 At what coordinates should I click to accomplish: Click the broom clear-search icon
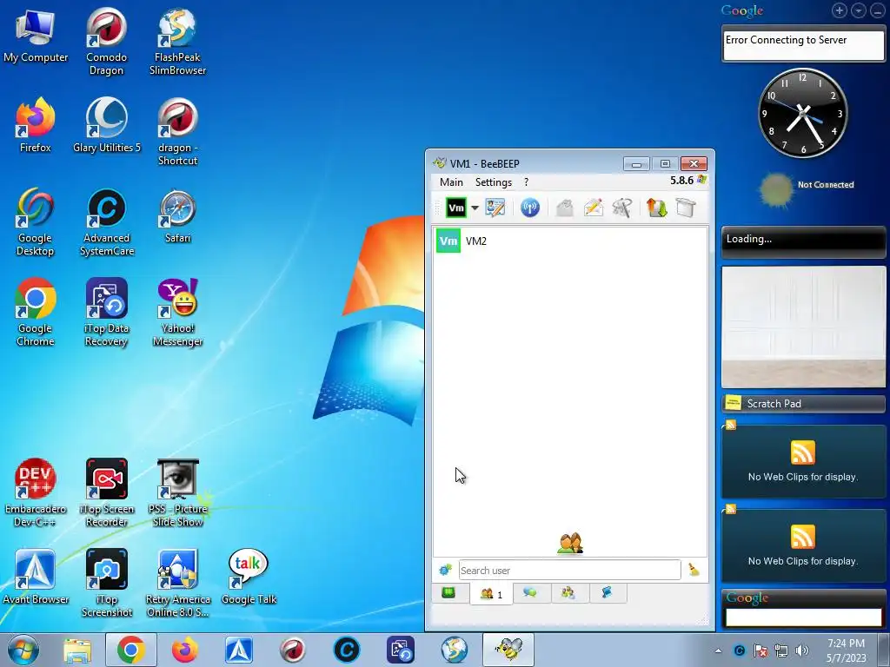(x=694, y=570)
